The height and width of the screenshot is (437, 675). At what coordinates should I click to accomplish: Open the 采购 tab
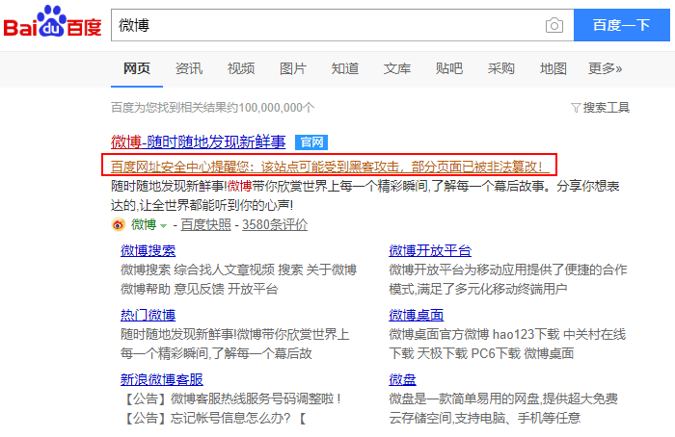(x=501, y=68)
